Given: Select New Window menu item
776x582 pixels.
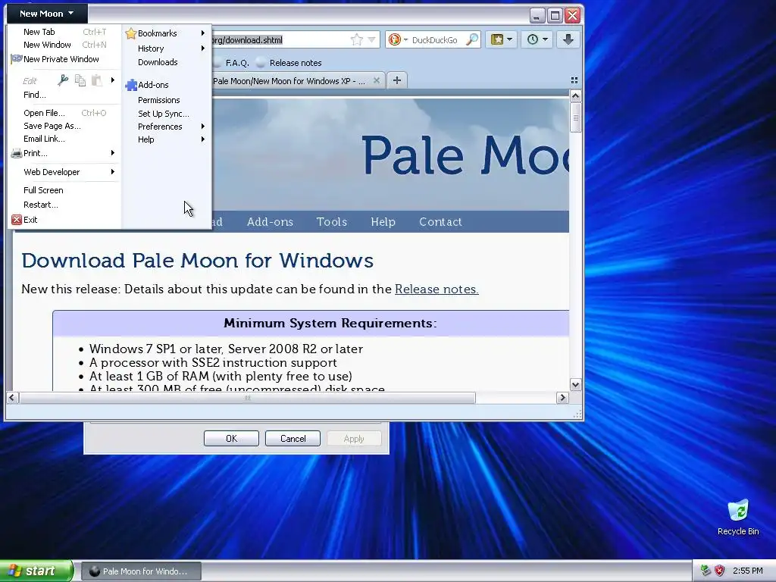Looking at the screenshot, I should [64, 45].
